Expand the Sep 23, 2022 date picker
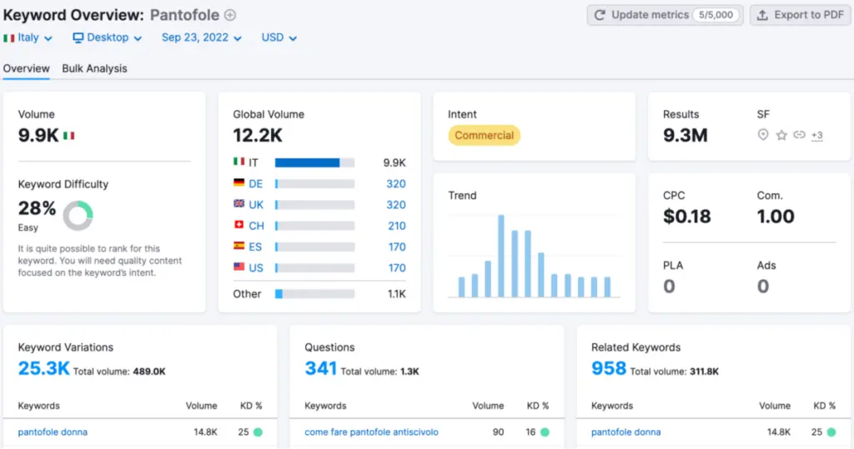This screenshot has height=449, width=854. coord(202,37)
